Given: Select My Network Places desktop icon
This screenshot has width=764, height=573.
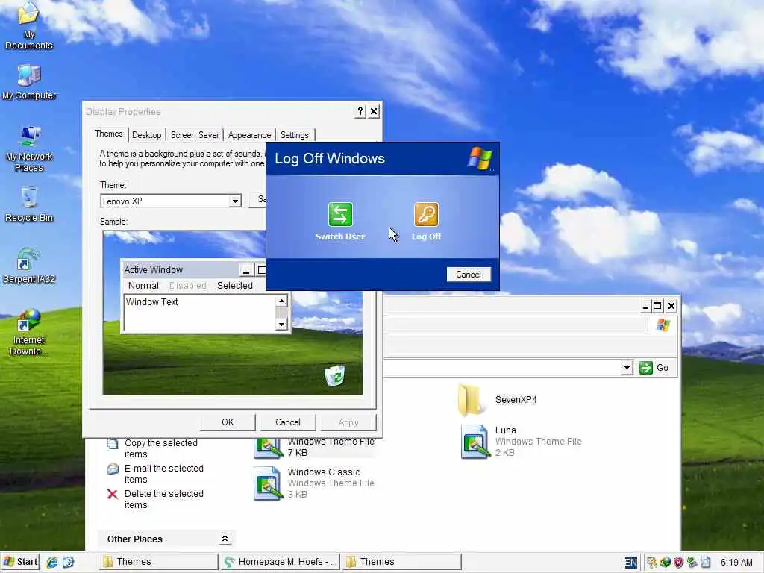Looking at the screenshot, I should tap(29, 148).
